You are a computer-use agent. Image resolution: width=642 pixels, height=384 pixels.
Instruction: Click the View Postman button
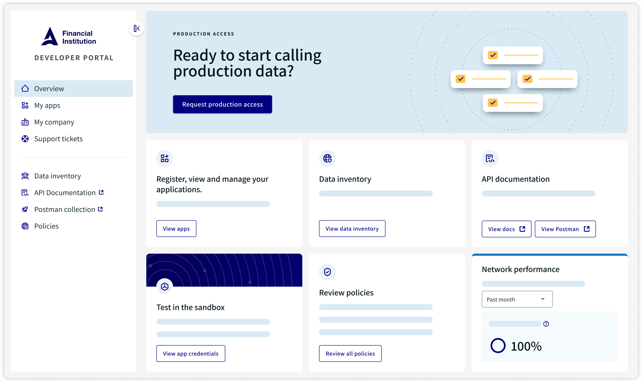[565, 229]
